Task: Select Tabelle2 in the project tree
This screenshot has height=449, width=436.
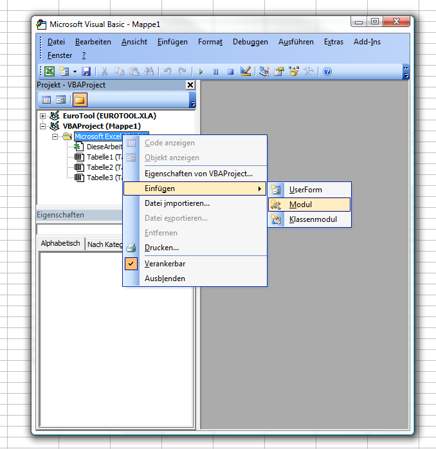Action: click(104, 167)
